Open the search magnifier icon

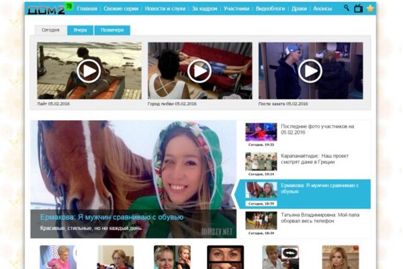pyautogui.click(x=347, y=8)
